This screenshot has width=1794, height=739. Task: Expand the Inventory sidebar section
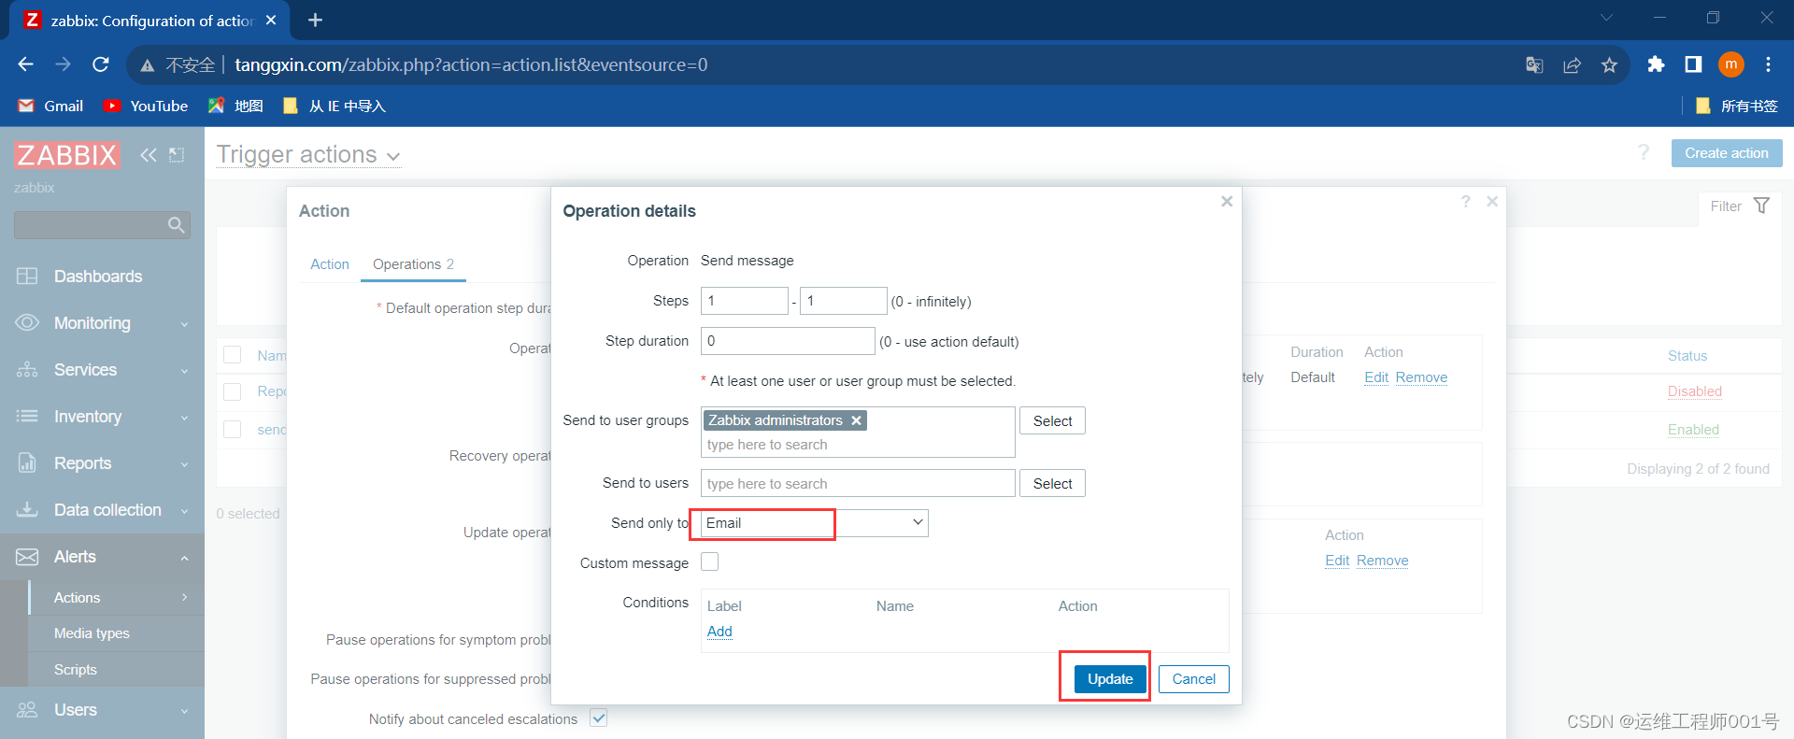click(x=102, y=416)
